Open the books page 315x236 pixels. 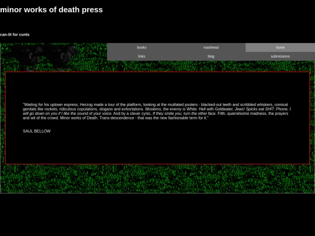point(142,48)
